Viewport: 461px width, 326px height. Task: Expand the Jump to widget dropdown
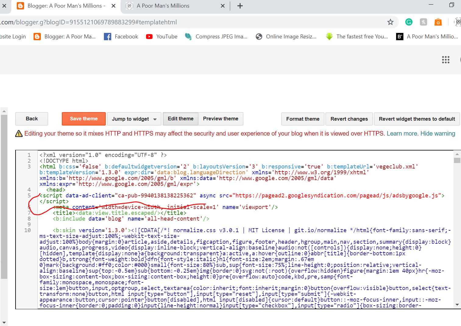pyautogui.click(x=134, y=119)
